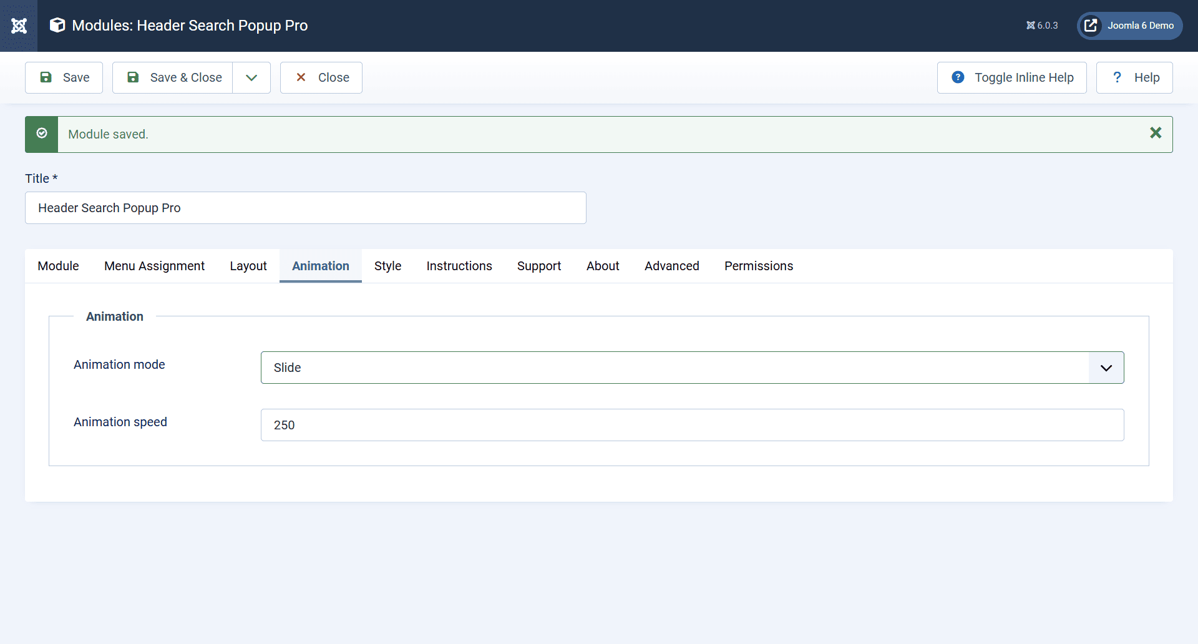Dismiss the Module saved notification

pos(1156,132)
